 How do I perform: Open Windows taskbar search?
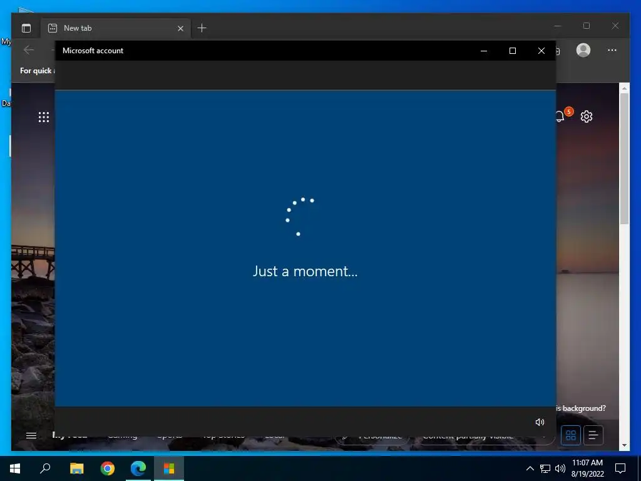pos(45,468)
